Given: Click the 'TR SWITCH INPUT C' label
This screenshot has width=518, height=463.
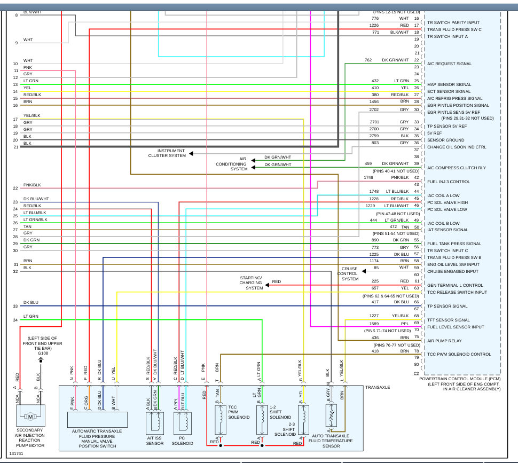Looking at the screenshot, I should click(448, 250).
